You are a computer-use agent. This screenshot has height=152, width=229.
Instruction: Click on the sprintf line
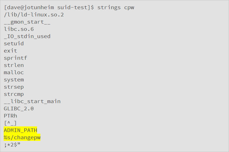point(15,58)
